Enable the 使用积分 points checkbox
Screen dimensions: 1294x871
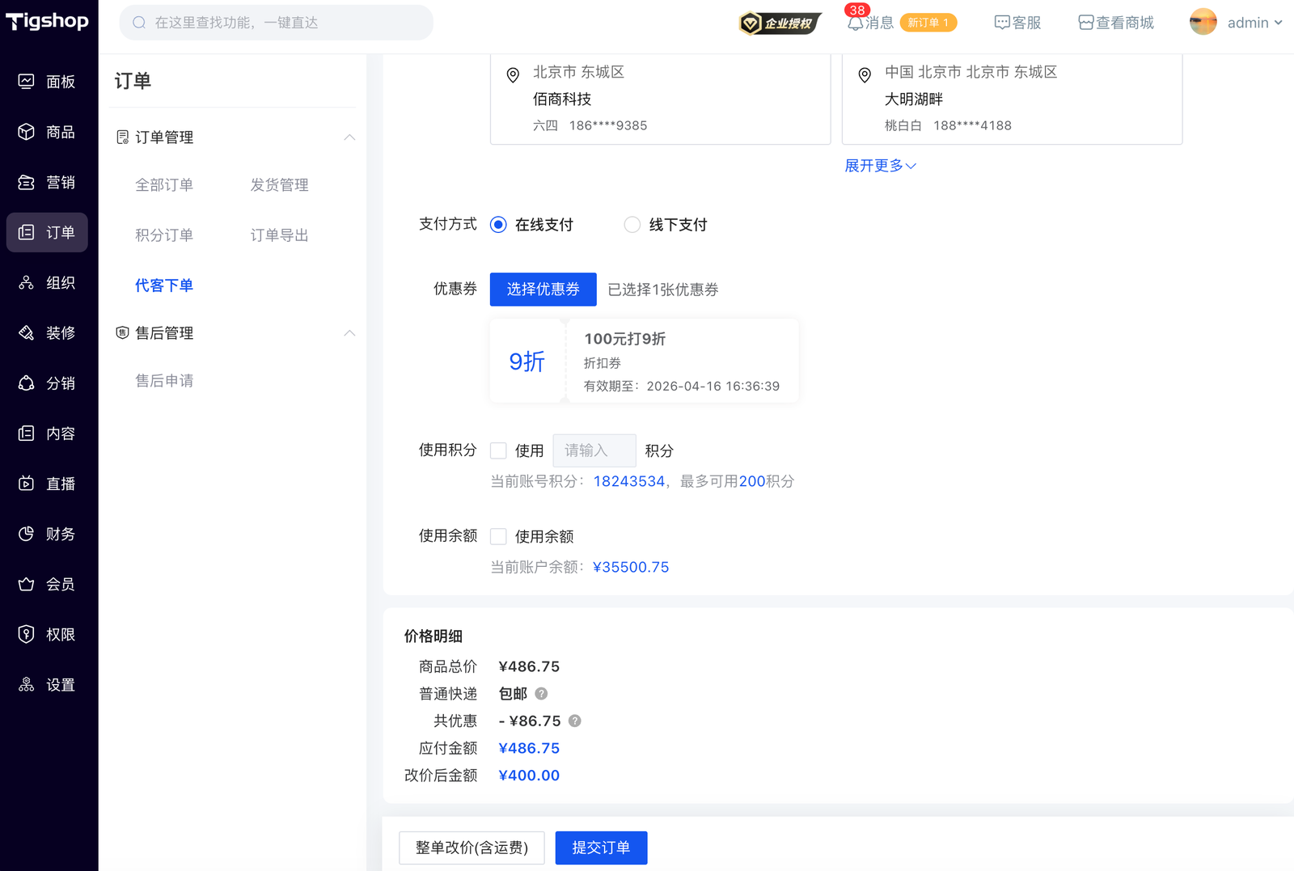click(498, 450)
